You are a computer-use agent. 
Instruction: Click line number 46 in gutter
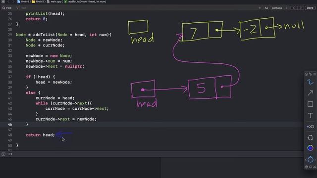pos(10,124)
